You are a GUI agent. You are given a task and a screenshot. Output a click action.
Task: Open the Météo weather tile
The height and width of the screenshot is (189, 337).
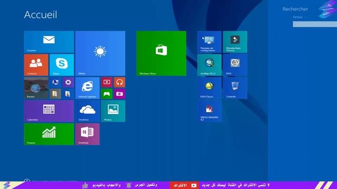pos(101,54)
